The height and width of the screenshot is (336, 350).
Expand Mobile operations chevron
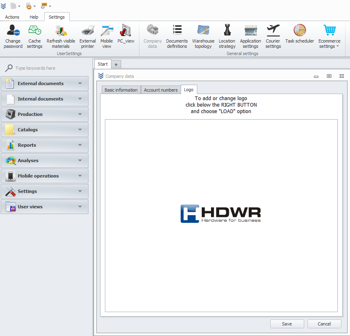point(80,176)
